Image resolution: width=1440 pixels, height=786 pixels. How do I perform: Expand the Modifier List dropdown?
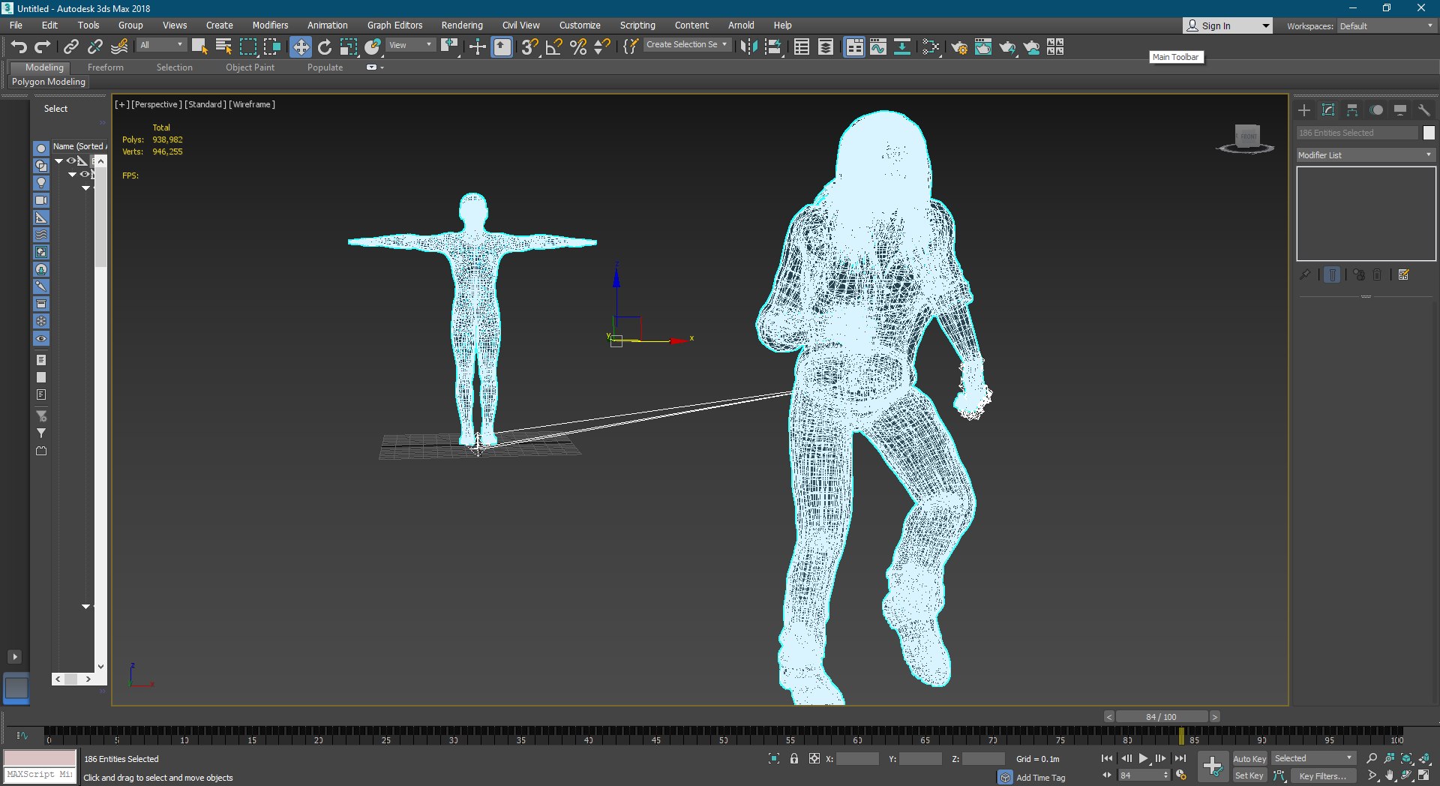pos(1365,155)
